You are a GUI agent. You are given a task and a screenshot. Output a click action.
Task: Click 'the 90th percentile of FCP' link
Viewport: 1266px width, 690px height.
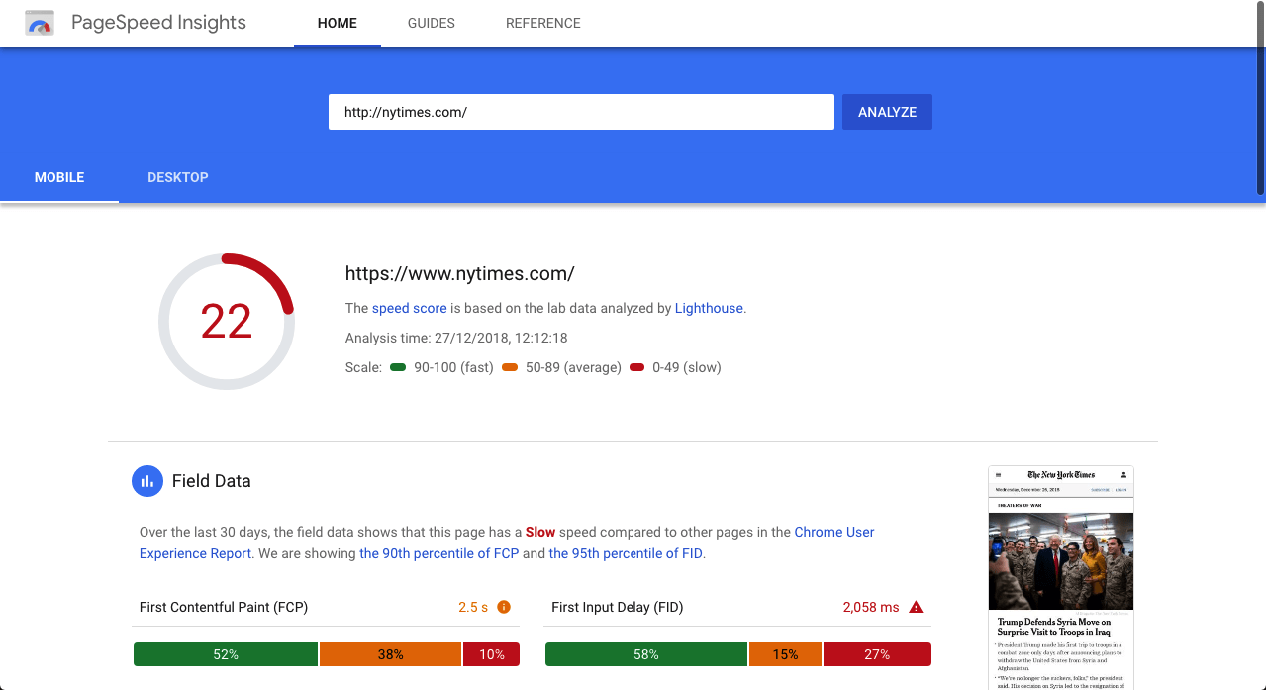(438, 553)
